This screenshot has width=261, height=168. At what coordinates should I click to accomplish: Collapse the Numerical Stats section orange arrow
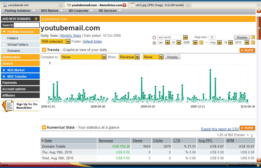pyautogui.click(x=44, y=127)
